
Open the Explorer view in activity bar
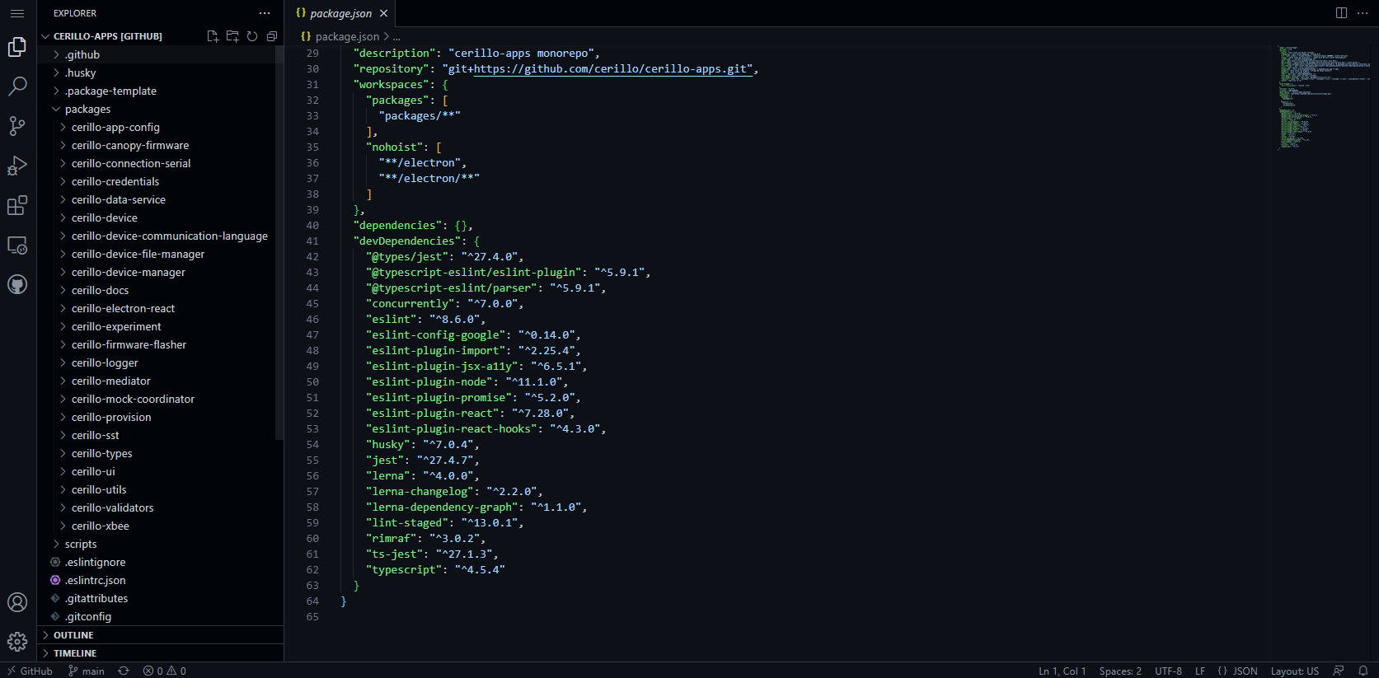[x=17, y=47]
